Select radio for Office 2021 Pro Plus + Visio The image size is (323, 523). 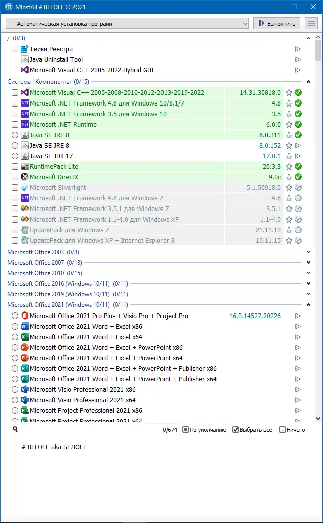click(x=15, y=316)
